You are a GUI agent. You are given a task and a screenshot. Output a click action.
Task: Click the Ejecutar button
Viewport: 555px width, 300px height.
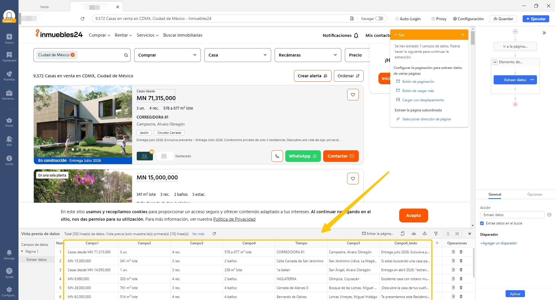coord(536,19)
